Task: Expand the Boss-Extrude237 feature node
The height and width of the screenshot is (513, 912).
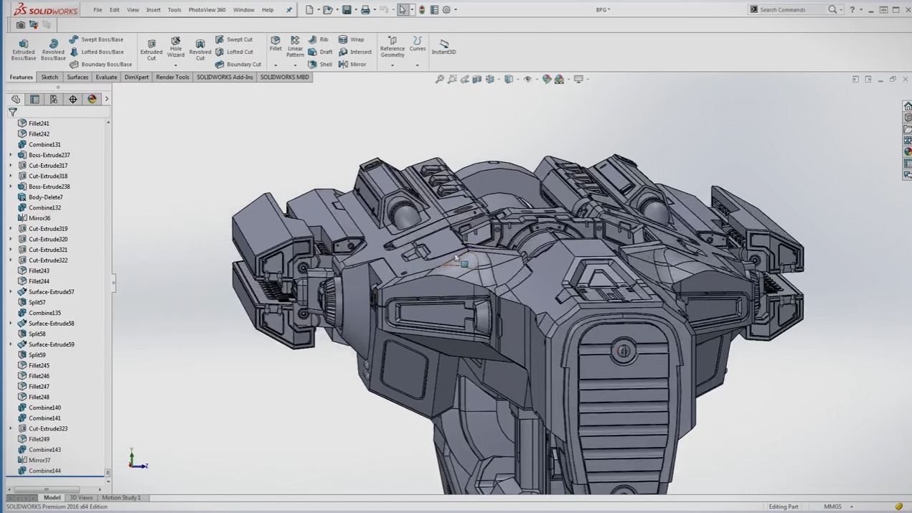Action: (11, 155)
